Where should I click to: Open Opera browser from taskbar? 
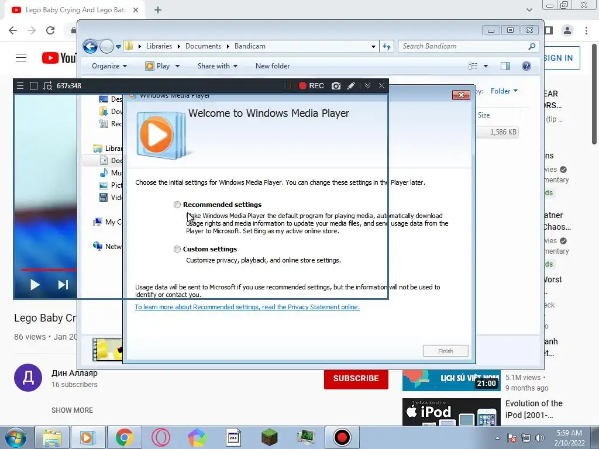click(x=160, y=437)
